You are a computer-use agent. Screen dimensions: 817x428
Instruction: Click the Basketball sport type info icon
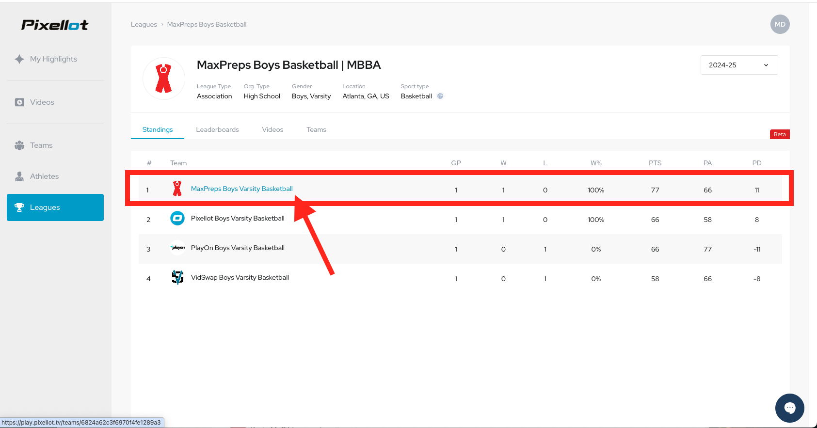click(x=440, y=96)
